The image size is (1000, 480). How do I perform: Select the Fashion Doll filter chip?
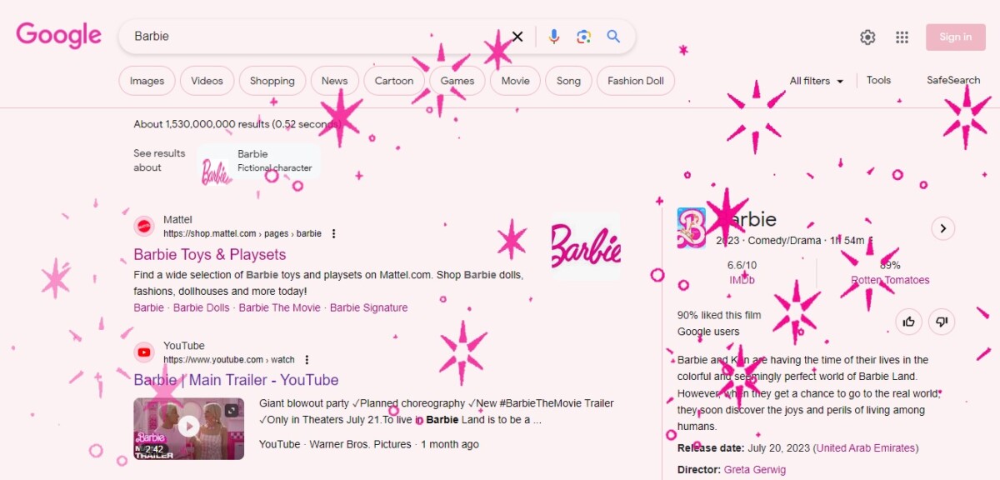636,81
